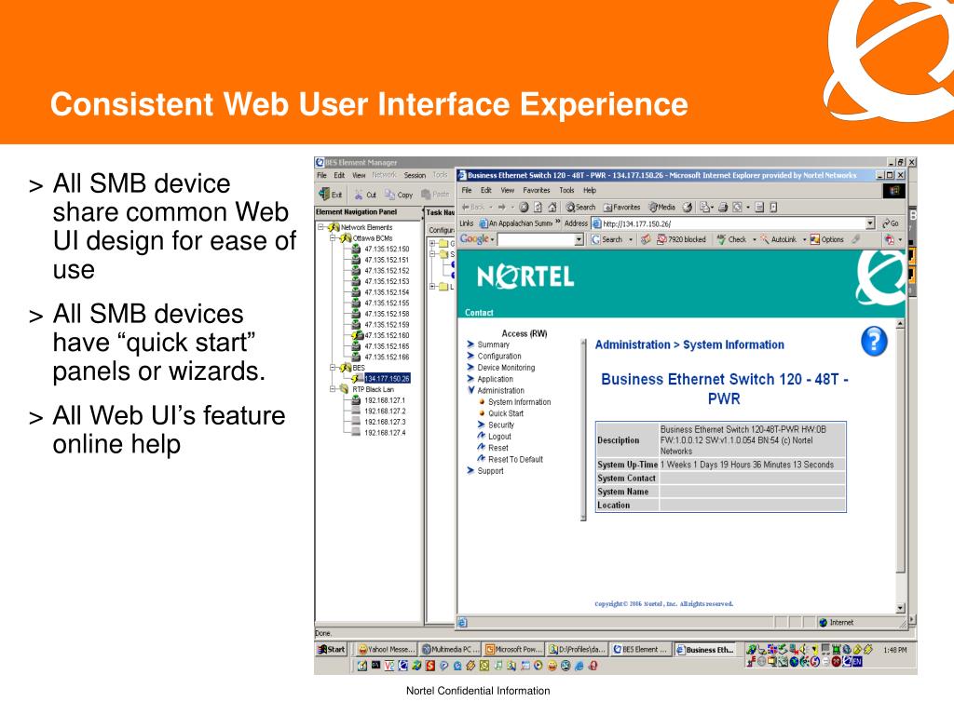Click the page scrollbar down arrow
The width and height of the screenshot is (954, 715).
pyautogui.click(x=901, y=608)
